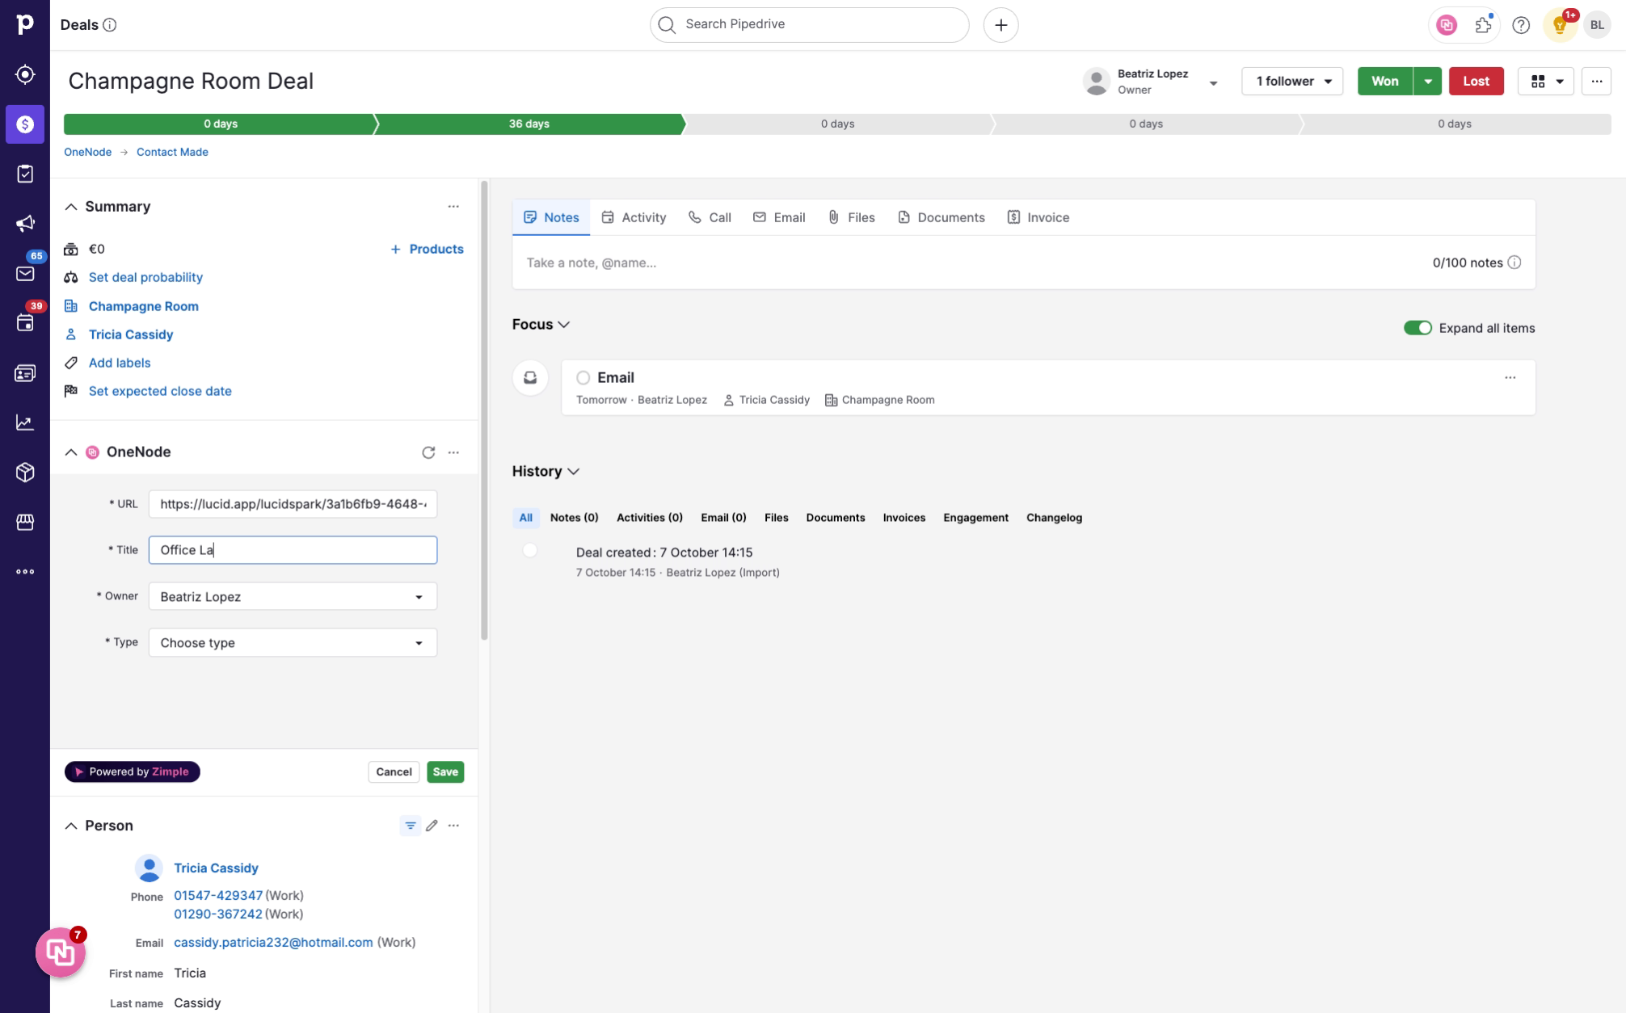This screenshot has height=1013, width=1626.
Task: Click the Save button for OneNode
Action: [446, 771]
